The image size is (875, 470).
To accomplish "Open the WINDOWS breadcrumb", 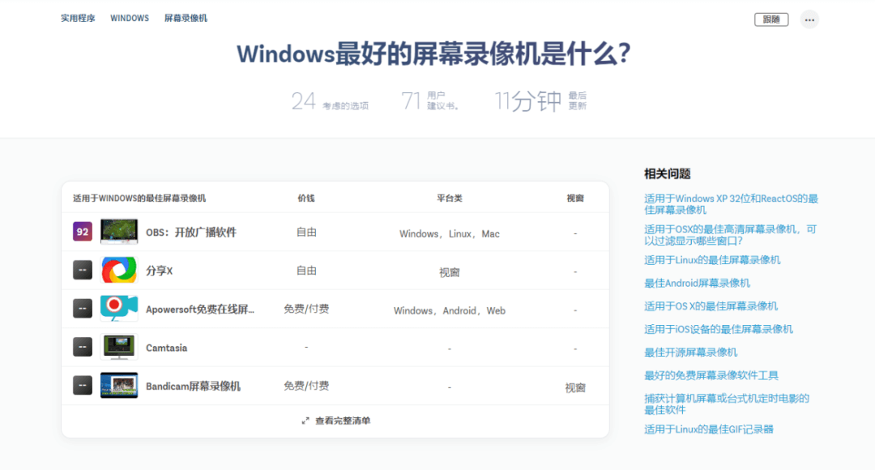I will point(130,18).
